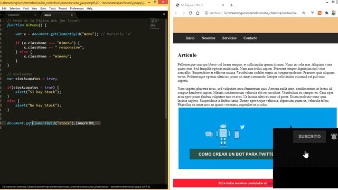Open the Find menu

[x=26, y=8]
